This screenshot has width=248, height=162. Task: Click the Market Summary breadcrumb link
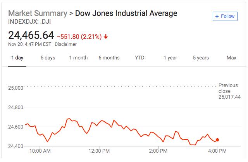click(37, 13)
